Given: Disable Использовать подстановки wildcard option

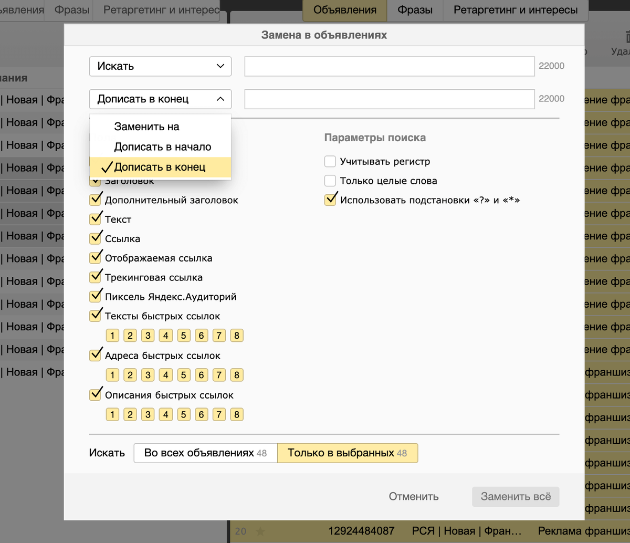Looking at the screenshot, I should (330, 200).
